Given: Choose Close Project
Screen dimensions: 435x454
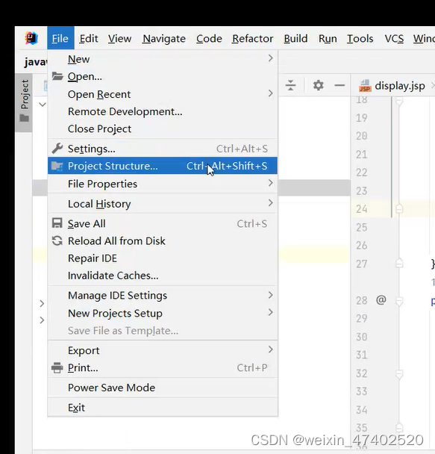Looking at the screenshot, I should pyautogui.click(x=163, y=128).
